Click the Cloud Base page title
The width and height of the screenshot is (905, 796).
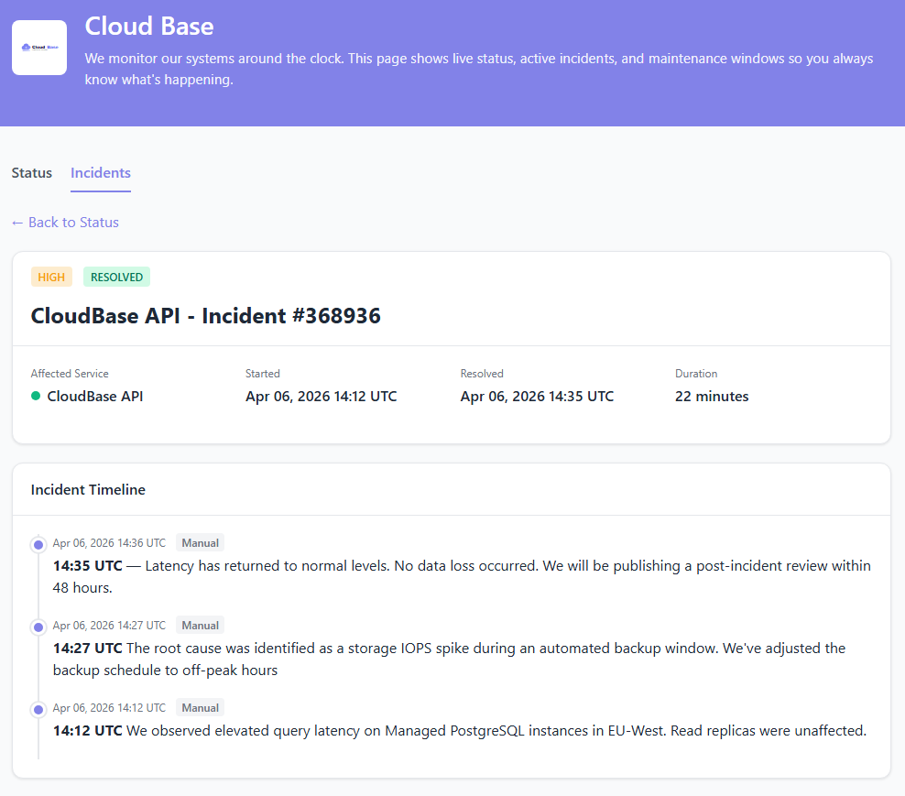[x=149, y=26]
